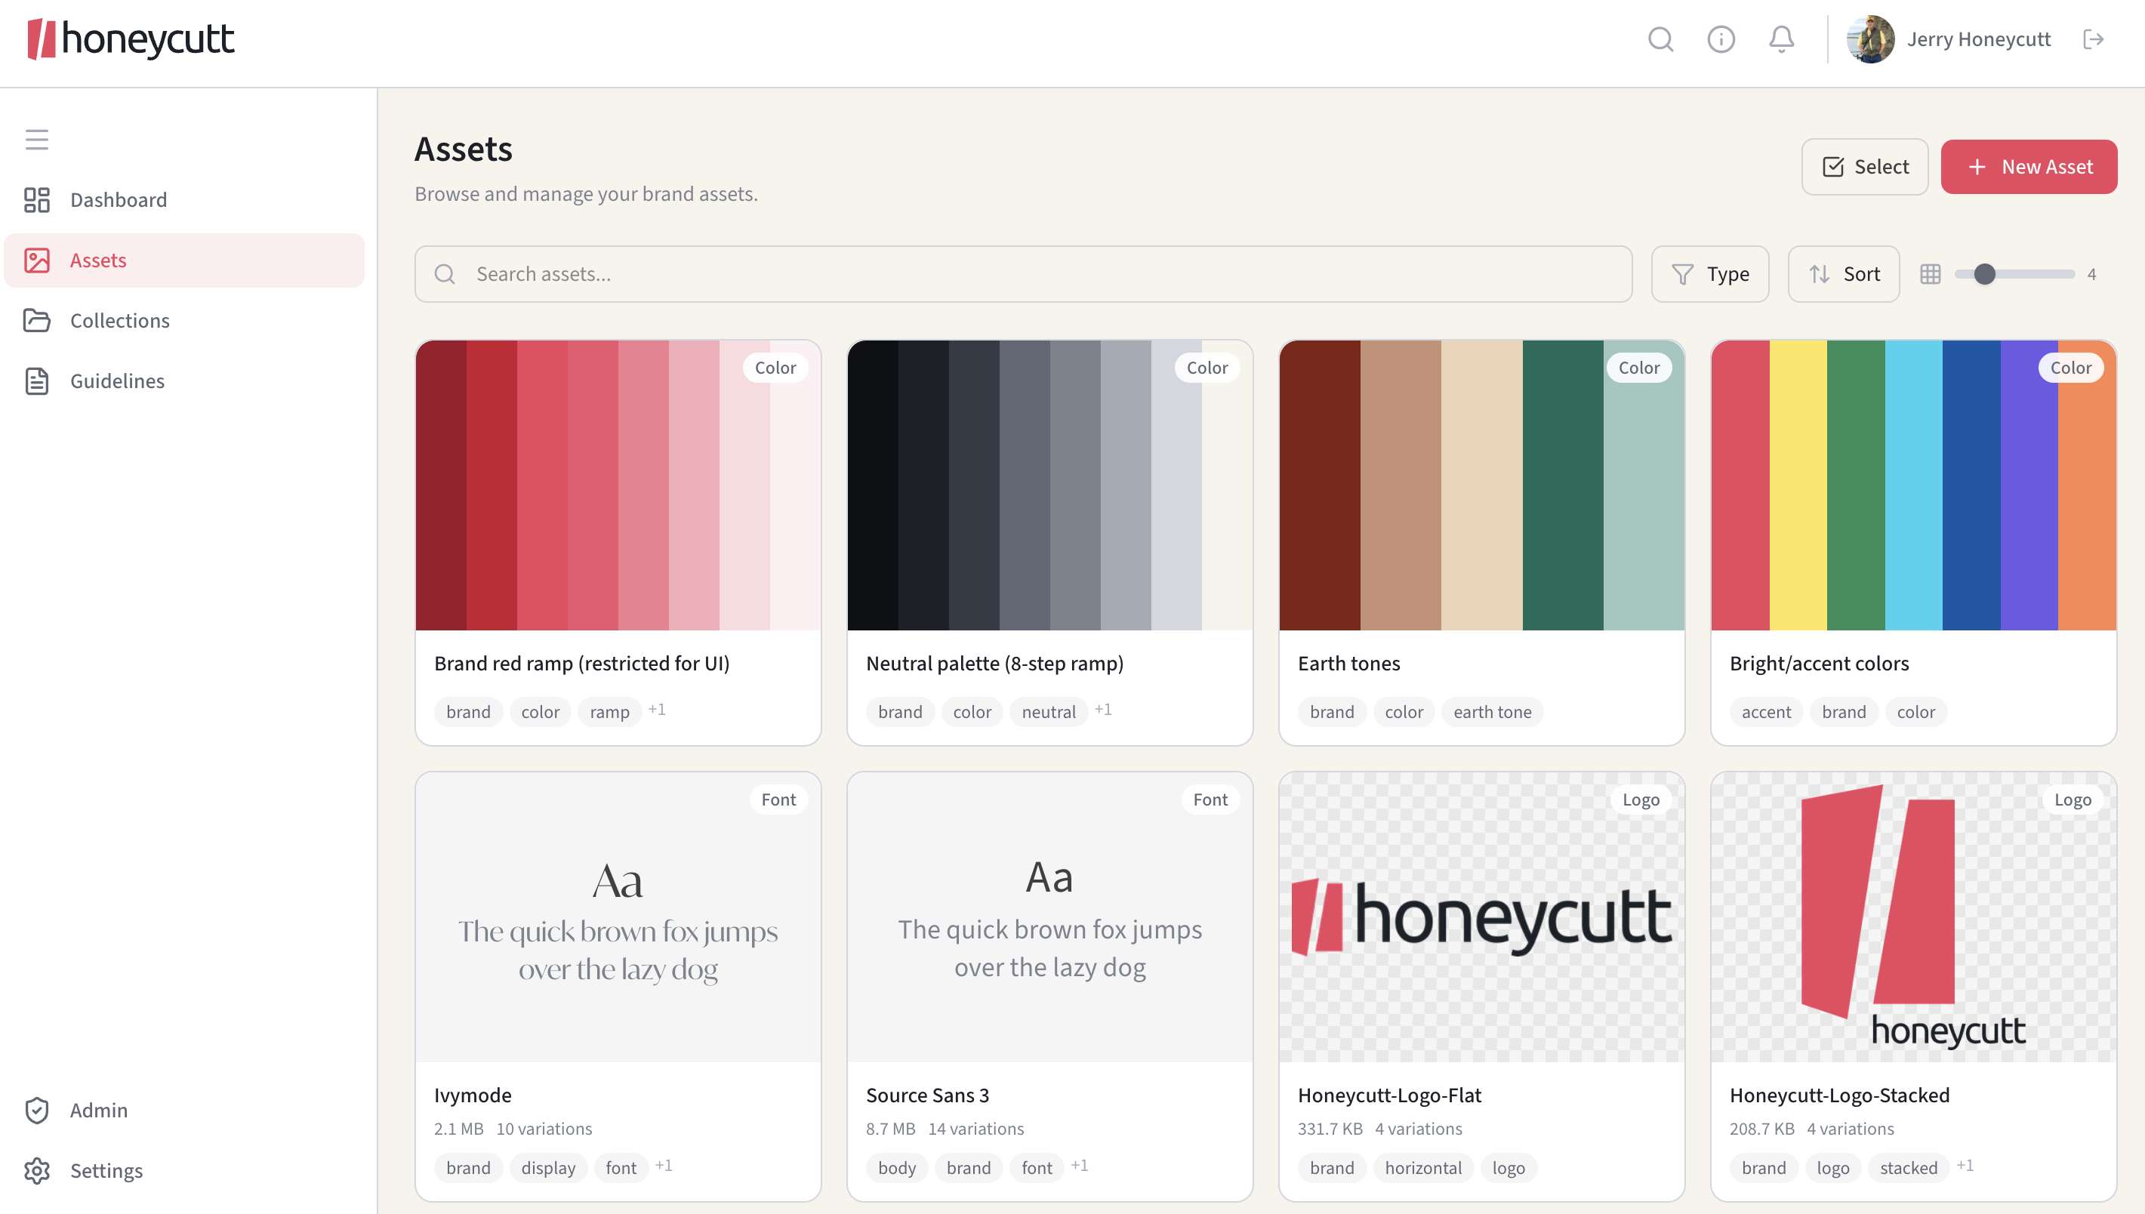Open the Honeycutt-Logo-Flat thumbnail
The image size is (2145, 1214).
(1481, 917)
